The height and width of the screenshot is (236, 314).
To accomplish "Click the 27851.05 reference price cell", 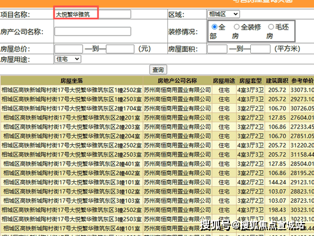I will (302, 136).
